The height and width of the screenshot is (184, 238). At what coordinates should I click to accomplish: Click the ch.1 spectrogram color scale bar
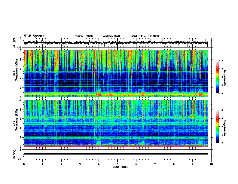coord(217,77)
